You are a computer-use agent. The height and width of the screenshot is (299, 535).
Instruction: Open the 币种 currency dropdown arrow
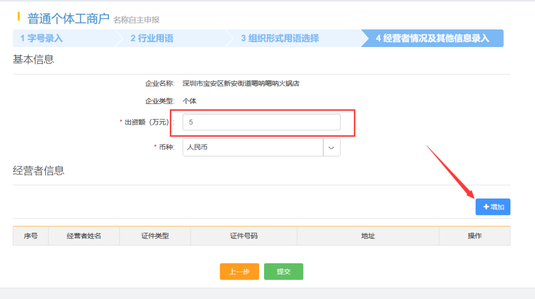pos(331,147)
